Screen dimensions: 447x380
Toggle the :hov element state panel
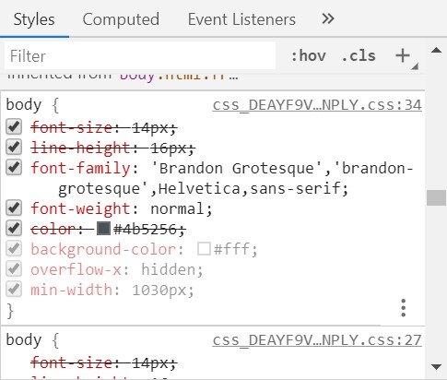tap(308, 56)
